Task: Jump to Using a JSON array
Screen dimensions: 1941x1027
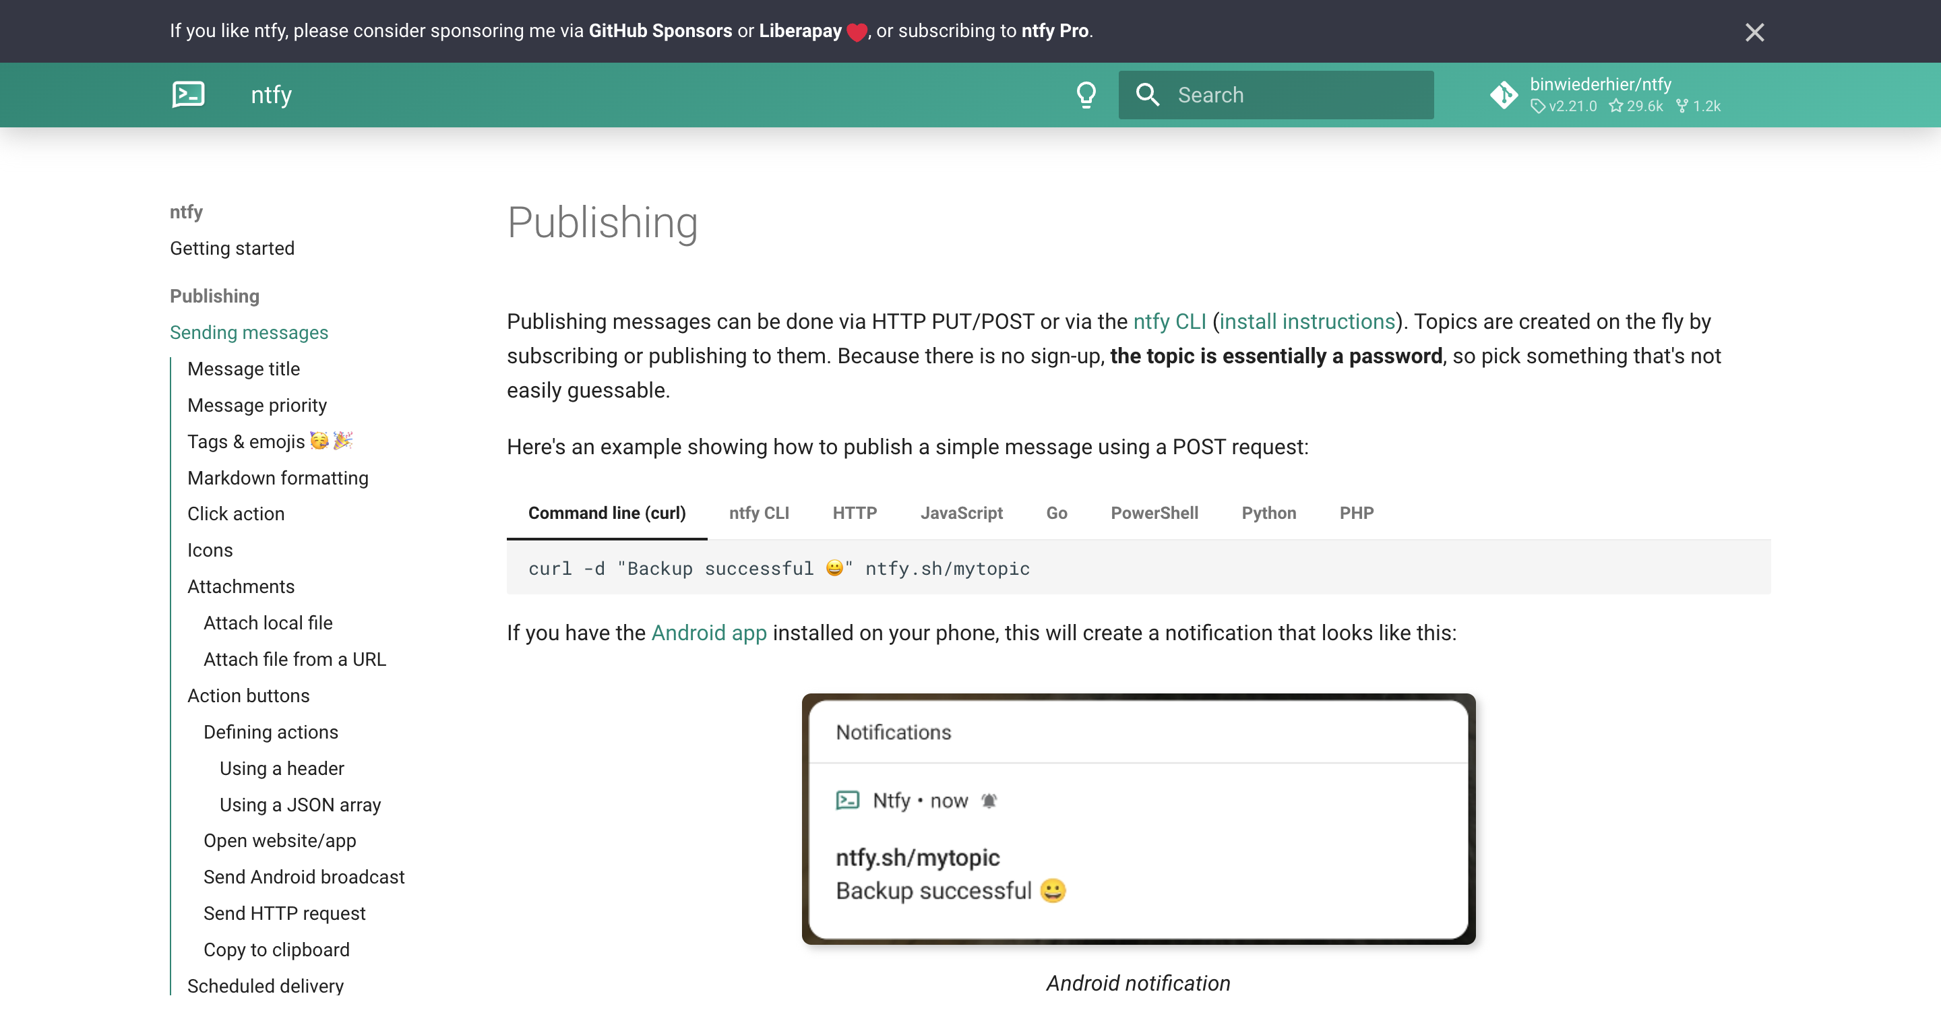Action: point(300,805)
